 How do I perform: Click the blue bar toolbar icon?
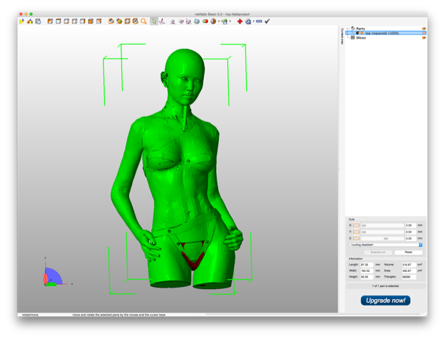click(x=259, y=22)
